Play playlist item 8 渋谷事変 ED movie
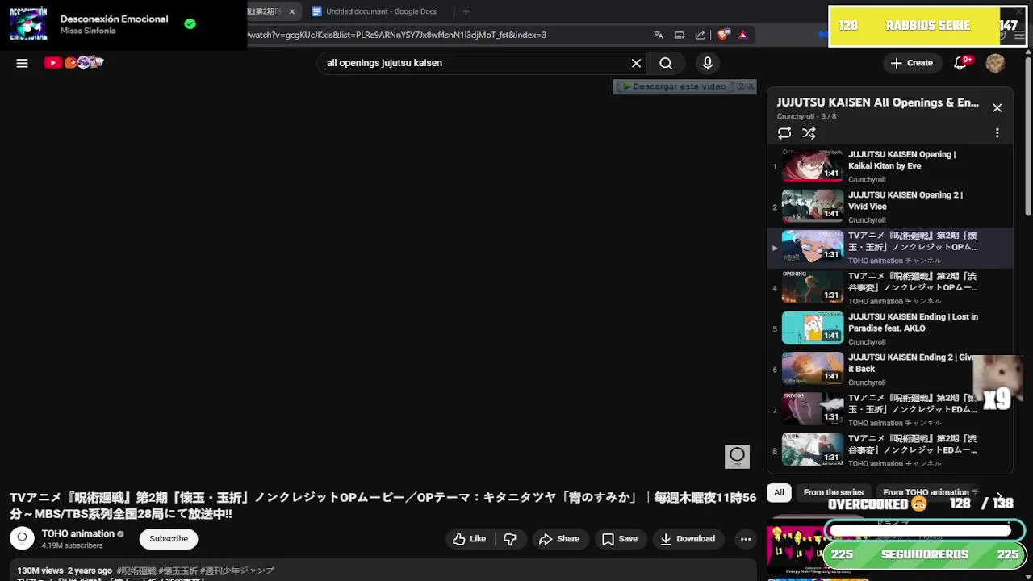Viewport: 1033px width, 581px height. click(890, 451)
